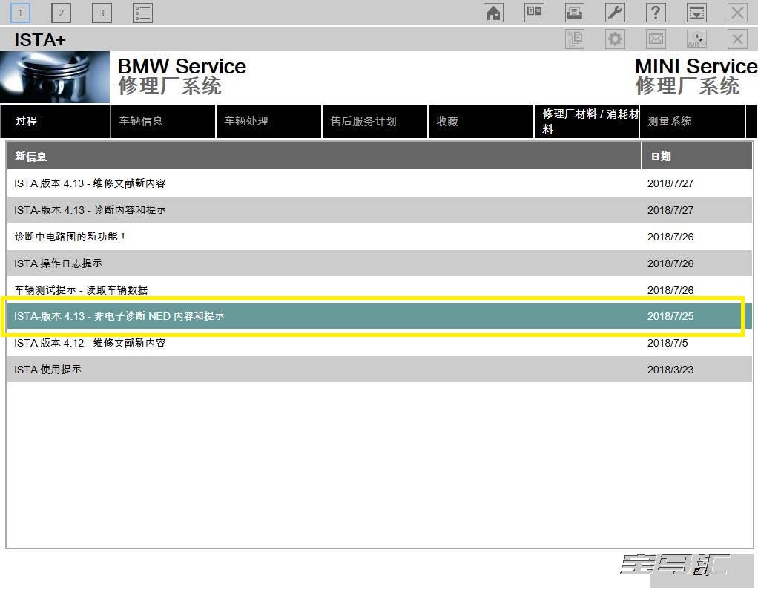Open ISTA 使用提示 entry

pos(380,370)
